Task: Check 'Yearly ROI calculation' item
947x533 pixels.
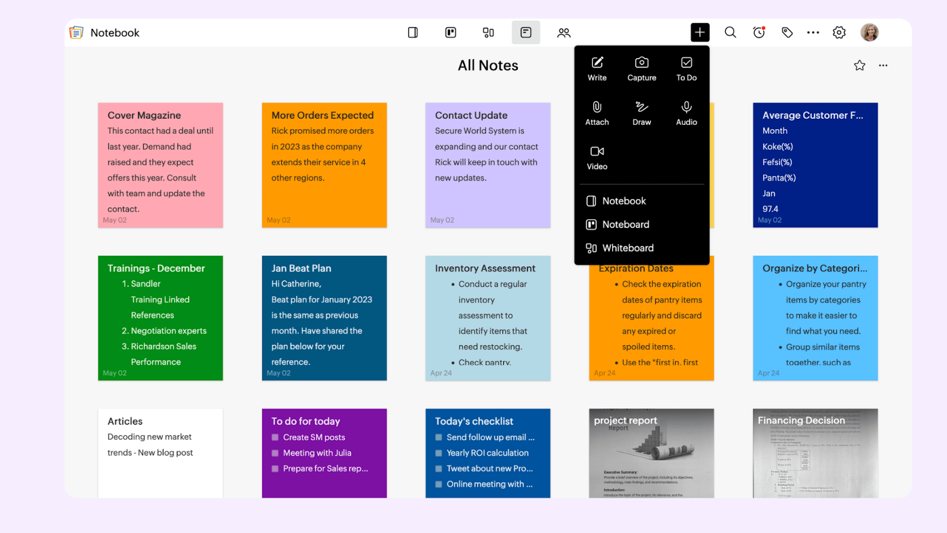Action: pos(439,453)
